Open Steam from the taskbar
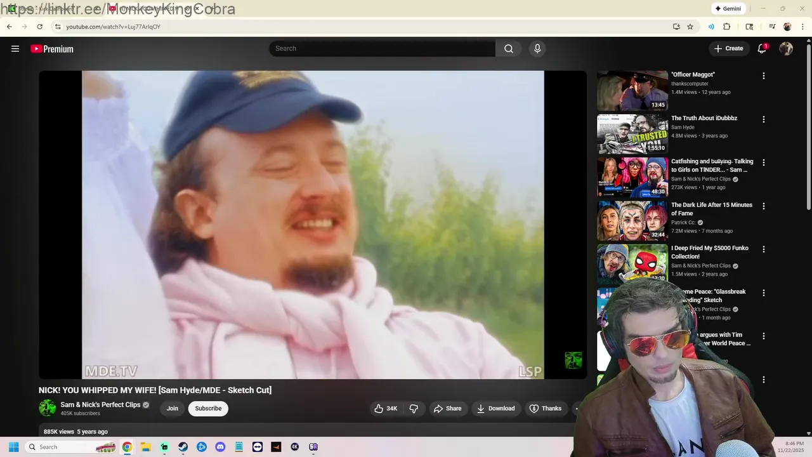Screen dimensions: 812x457 (183, 447)
